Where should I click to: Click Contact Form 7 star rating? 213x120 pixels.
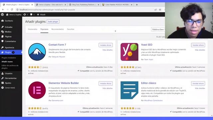click(x=35, y=67)
